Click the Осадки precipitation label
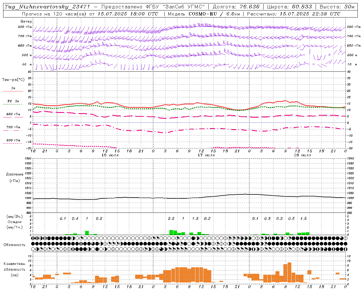The height and width of the screenshot is (289, 362). [15, 222]
